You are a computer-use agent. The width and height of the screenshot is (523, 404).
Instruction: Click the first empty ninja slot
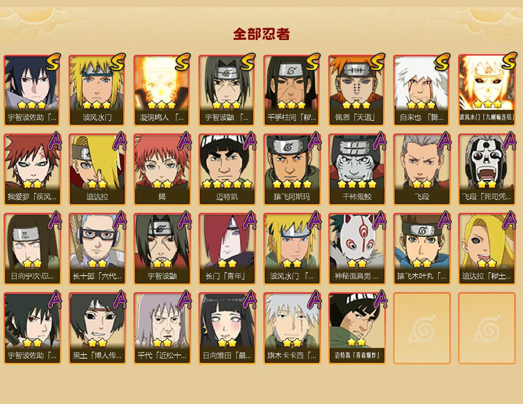422,328
